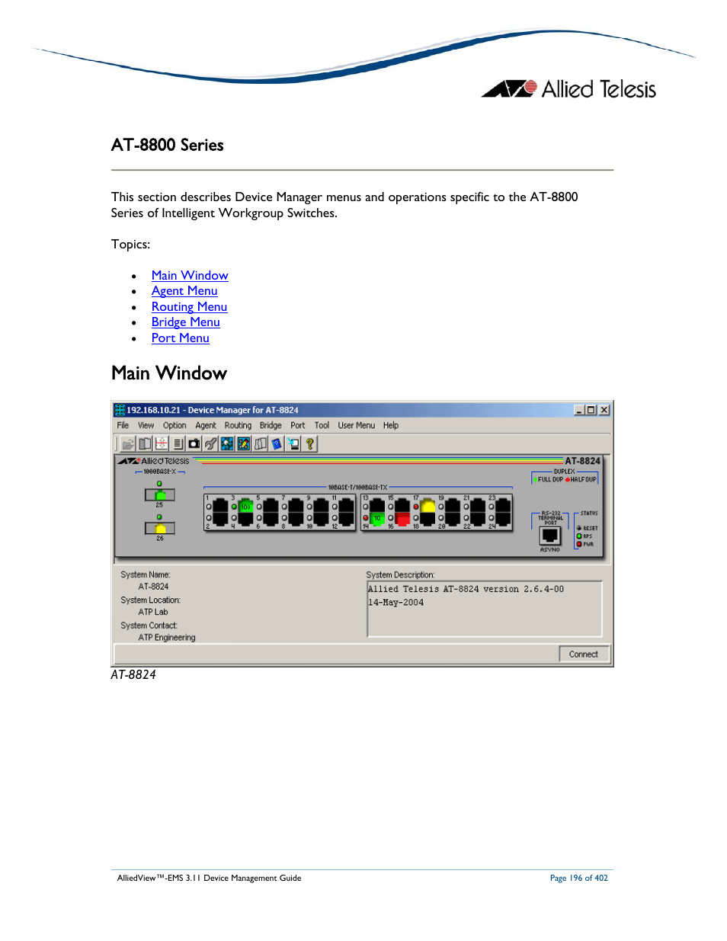Select green port 3 showing 100
The image size is (727, 941).
click(x=245, y=505)
